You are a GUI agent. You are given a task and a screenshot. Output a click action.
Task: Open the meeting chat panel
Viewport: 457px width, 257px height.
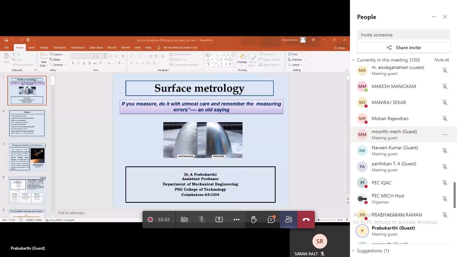(x=271, y=220)
